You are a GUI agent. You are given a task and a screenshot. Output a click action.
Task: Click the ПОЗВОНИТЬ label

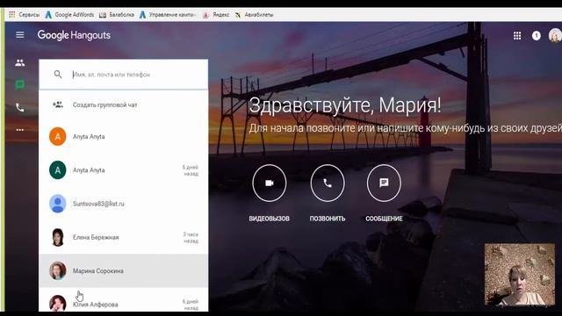pos(328,219)
